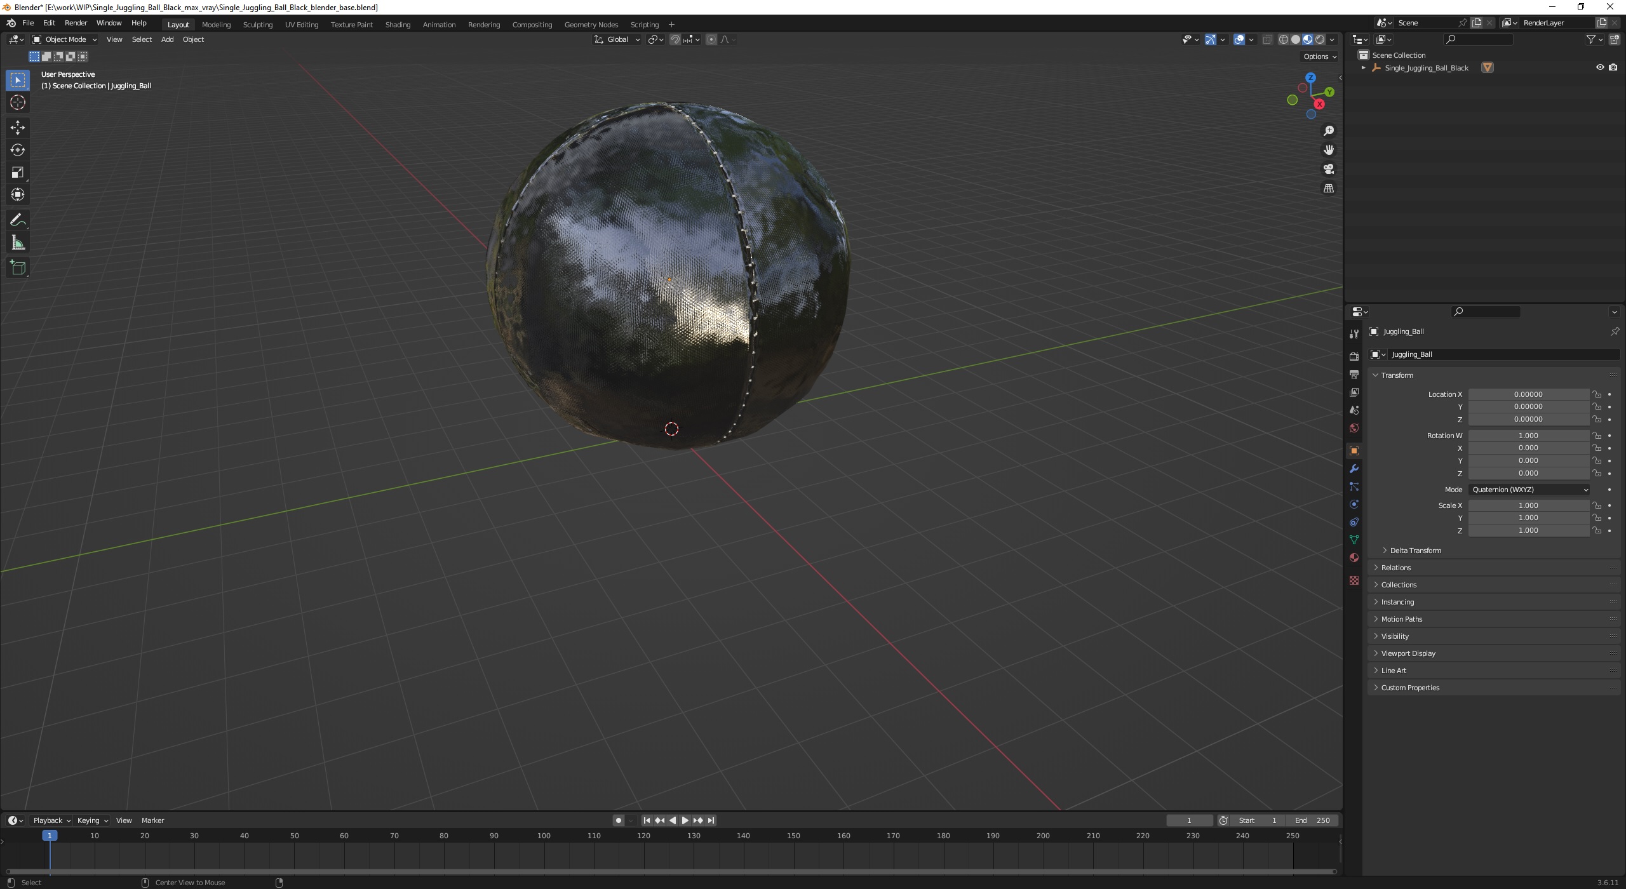Toggle the Location X lock icon
The height and width of the screenshot is (889, 1626).
[x=1596, y=394]
